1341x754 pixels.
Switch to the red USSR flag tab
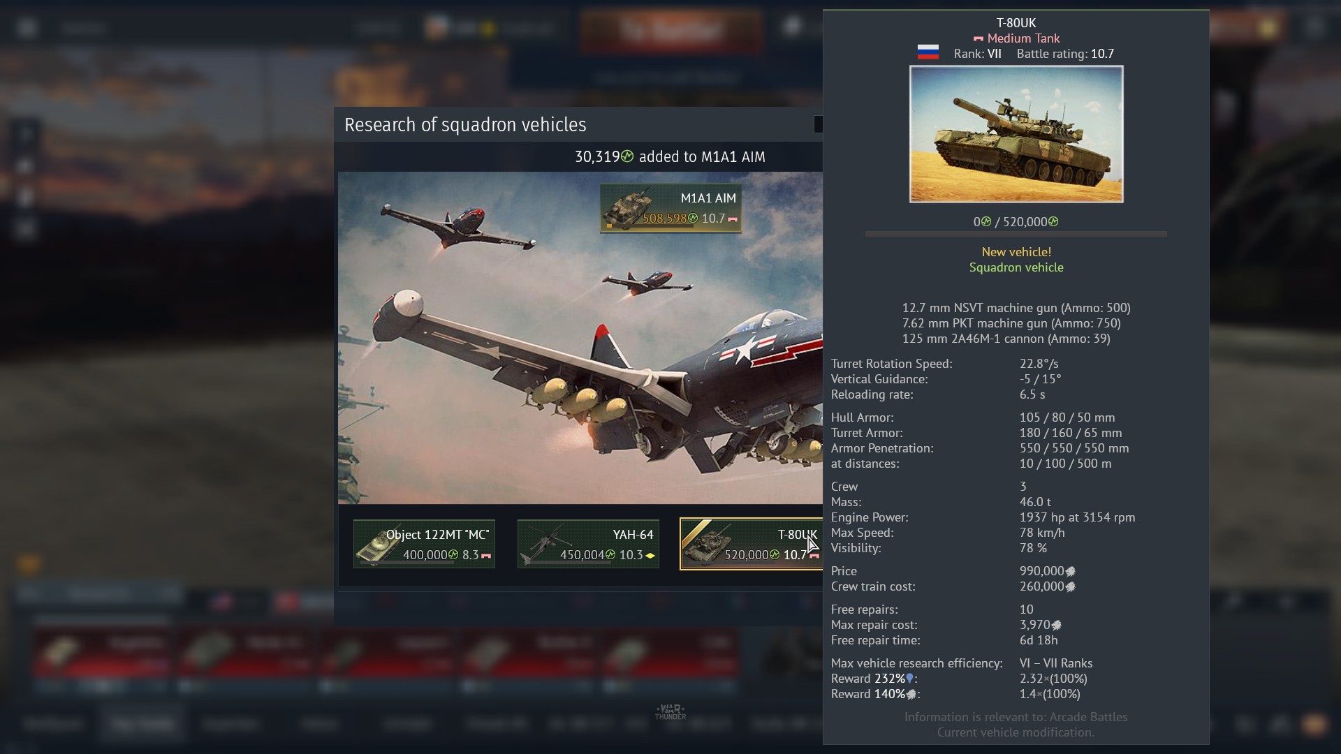pyautogui.click(x=287, y=600)
